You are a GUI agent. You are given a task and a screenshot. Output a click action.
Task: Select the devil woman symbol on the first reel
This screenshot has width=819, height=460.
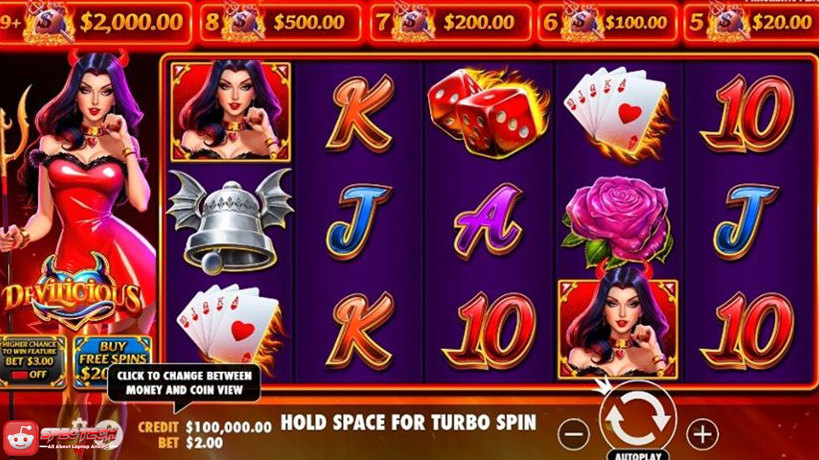(x=230, y=112)
